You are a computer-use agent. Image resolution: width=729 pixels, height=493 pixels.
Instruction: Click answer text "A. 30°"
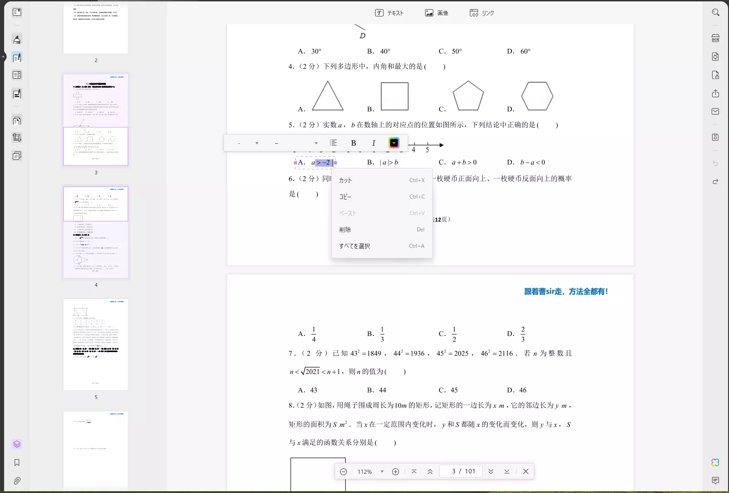310,51
